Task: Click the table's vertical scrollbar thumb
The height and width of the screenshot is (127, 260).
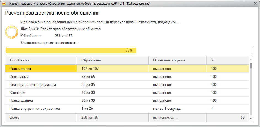Action: click(x=251, y=65)
